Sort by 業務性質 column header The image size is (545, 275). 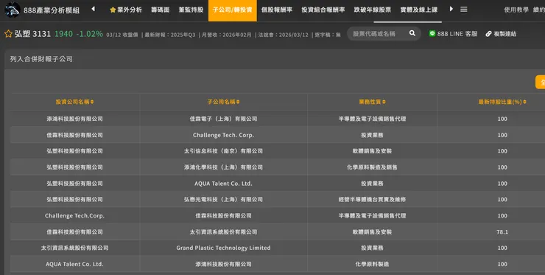[x=372, y=102]
